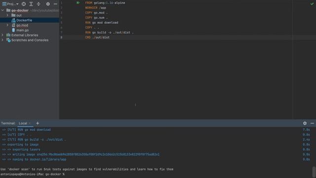This screenshot has width=316, height=178.
Task: Click the locate/select opened file target icon
Action: pos(24,4)
